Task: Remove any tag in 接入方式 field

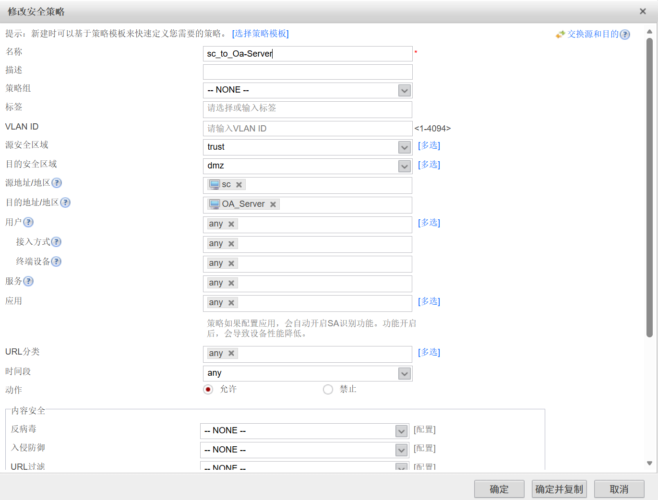Action: coord(231,244)
